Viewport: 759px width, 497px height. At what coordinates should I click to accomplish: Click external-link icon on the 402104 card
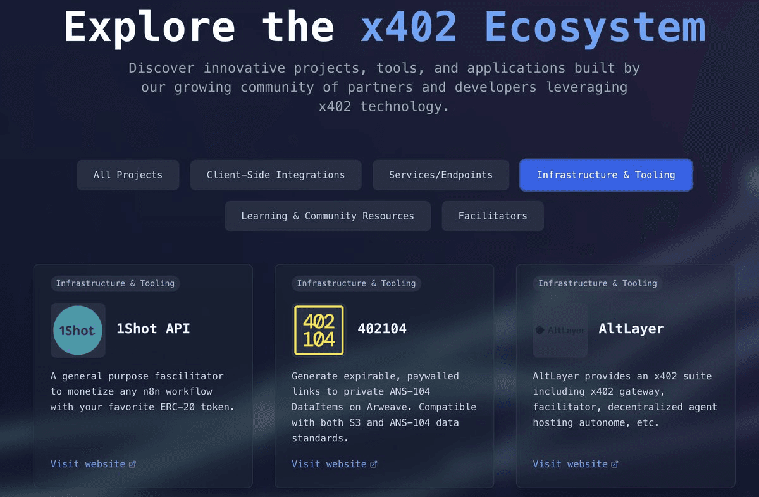click(x=373, y=463)
